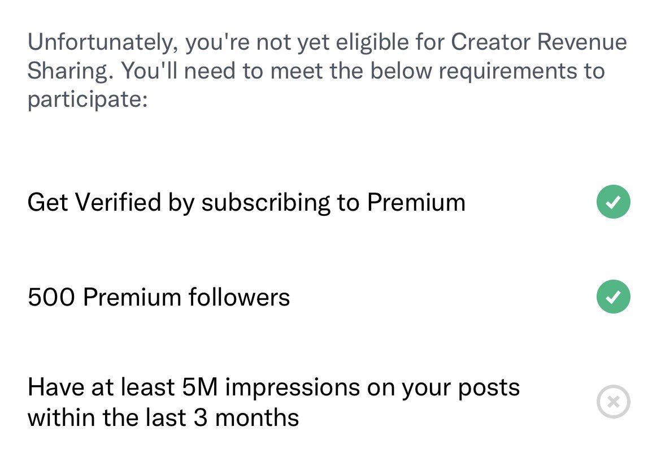The image size is (661, 457).
Task: Click the 'Creator Revenue' text in the notice
Action: tap(539, 42)
